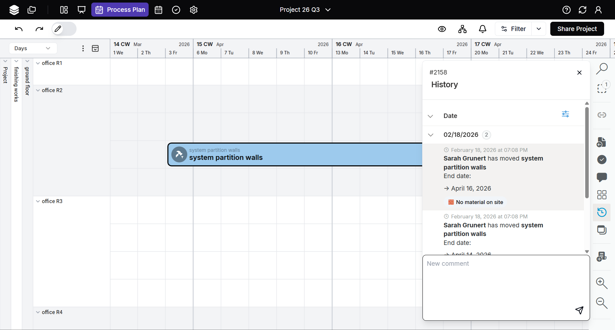Open history filter settings icon
Screen dimensions: 615x330
point(565,114)
